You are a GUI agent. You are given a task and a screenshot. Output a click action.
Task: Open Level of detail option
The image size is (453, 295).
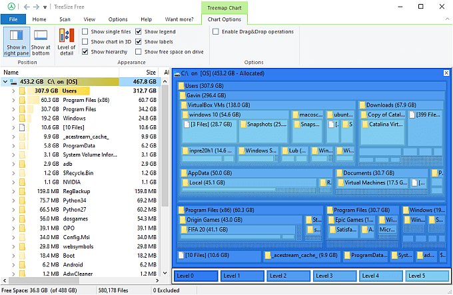coord(67,39)
